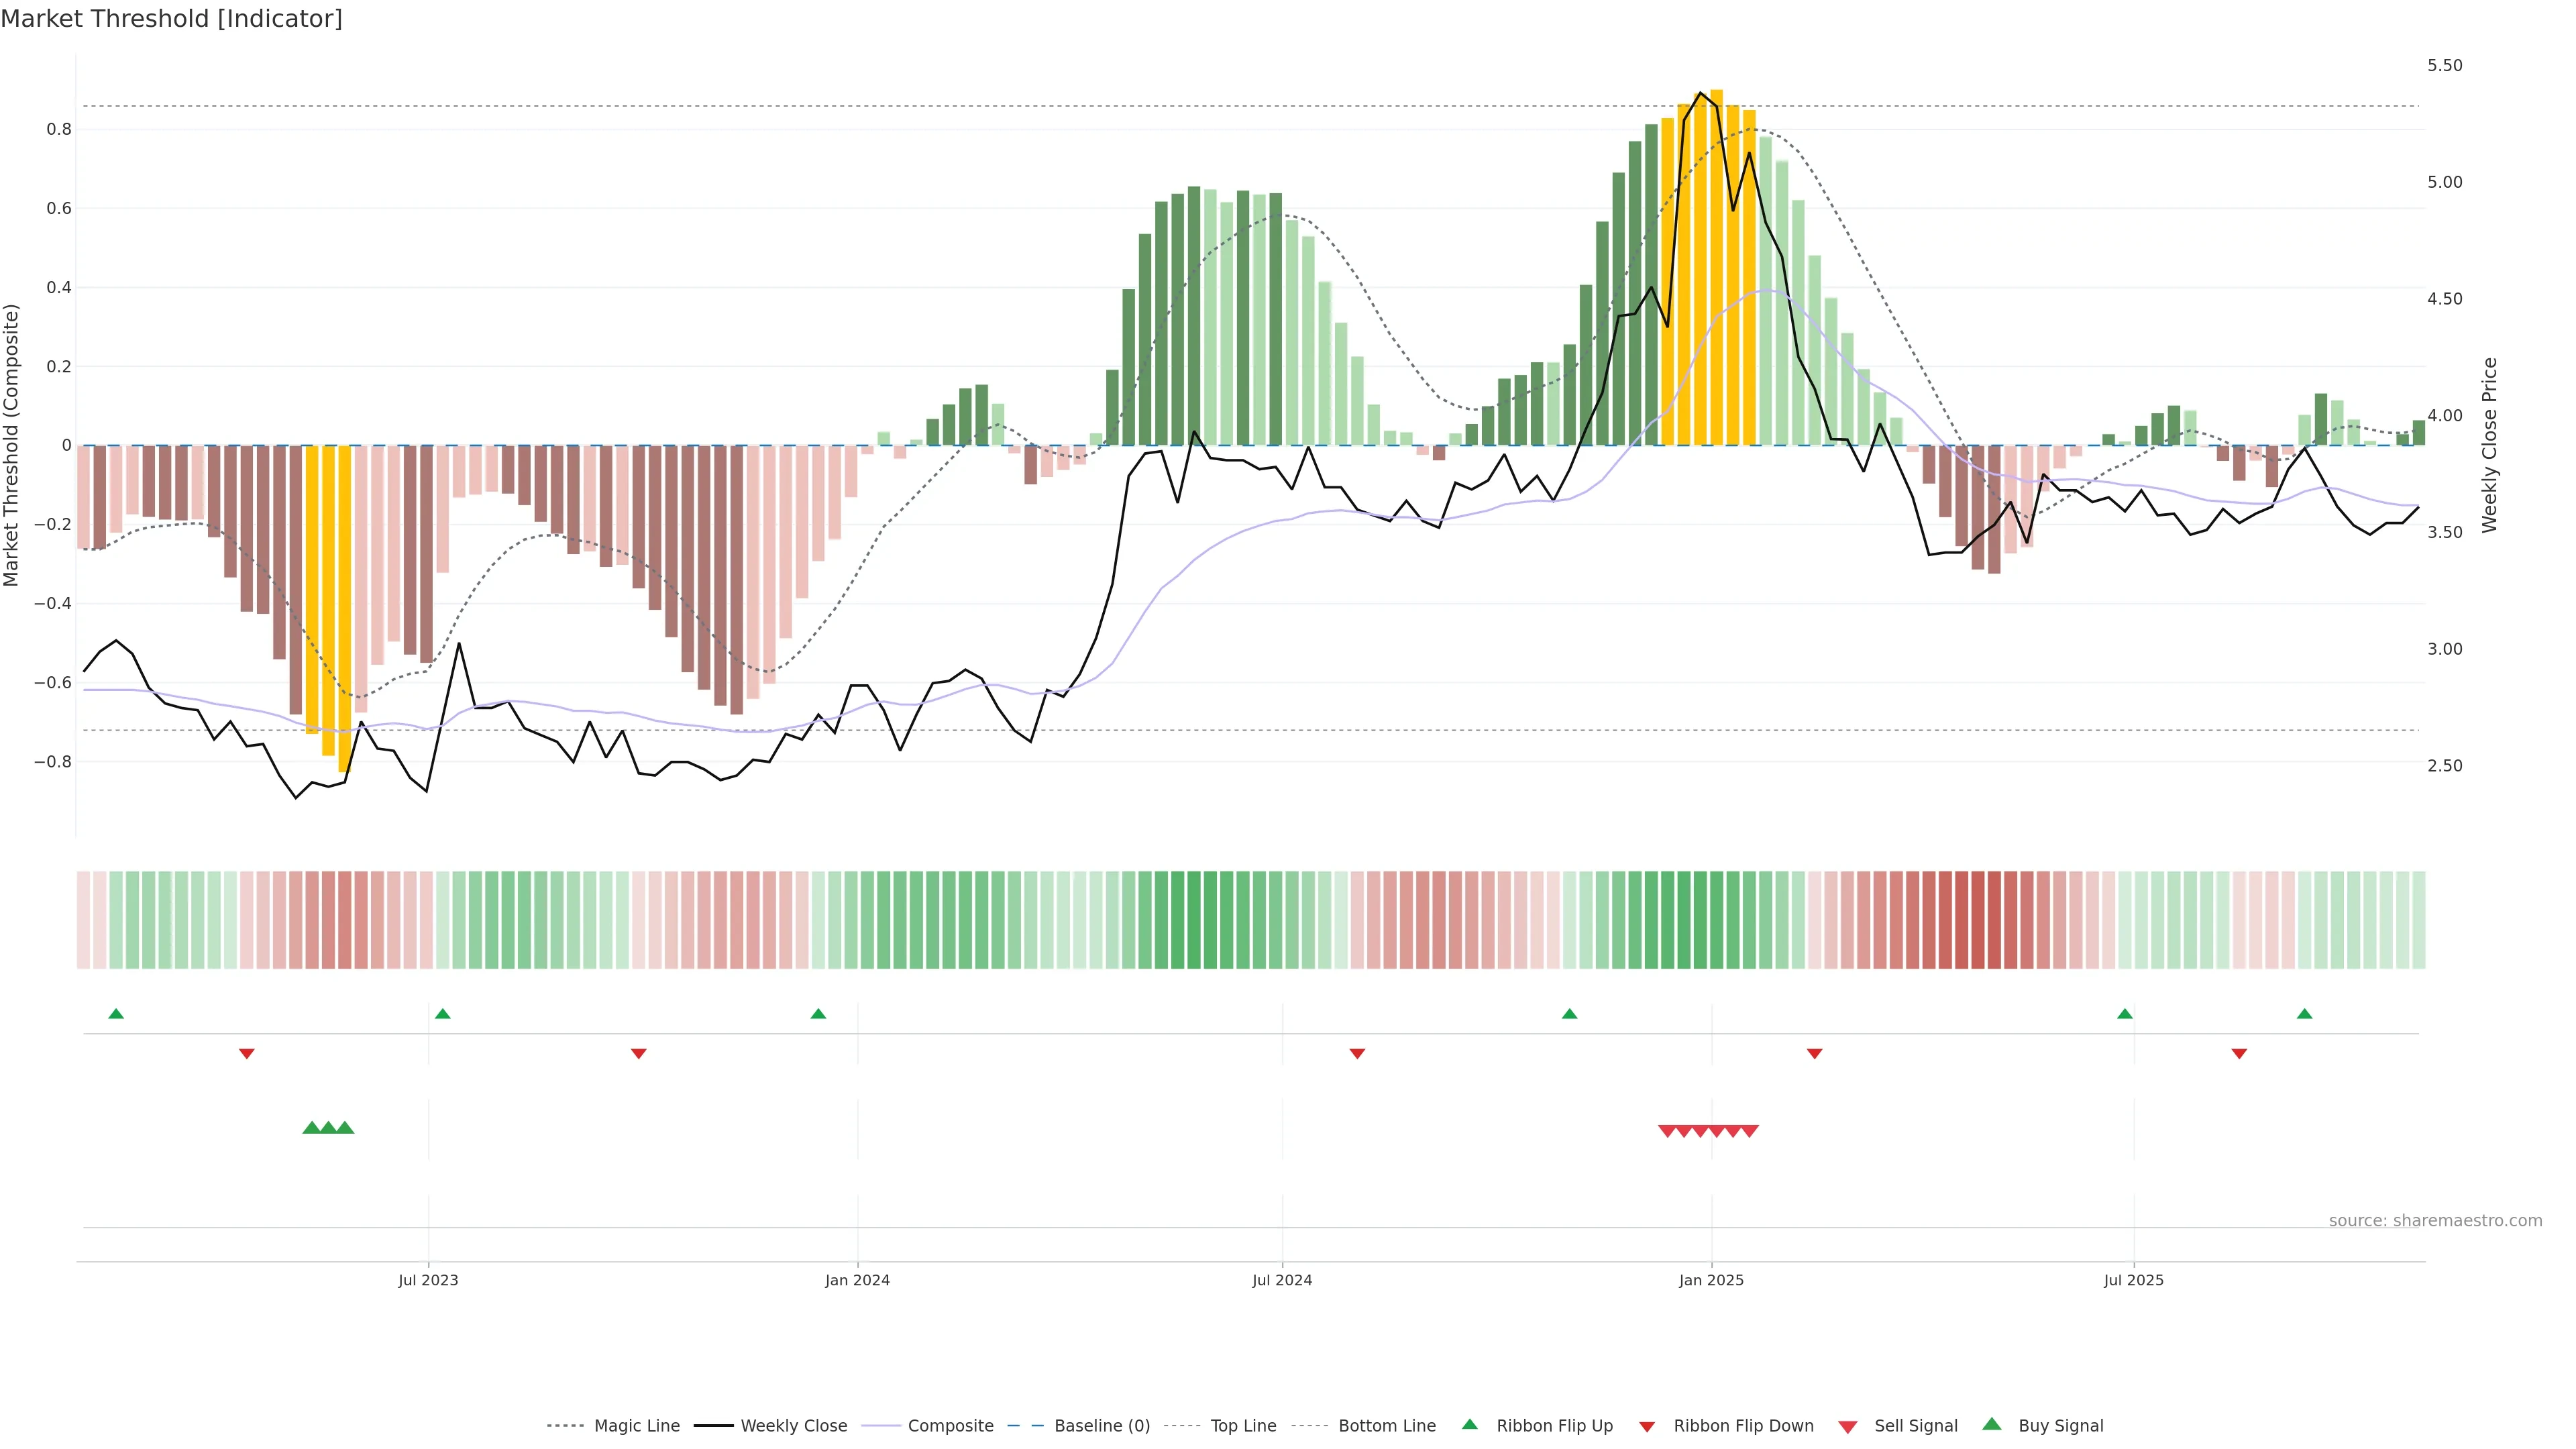The height and width of the screenshot is (1449, 2576).
Task: Click the Market Threshold [Indicator] title
Action: pyautogui.click(x=172, y=19)
